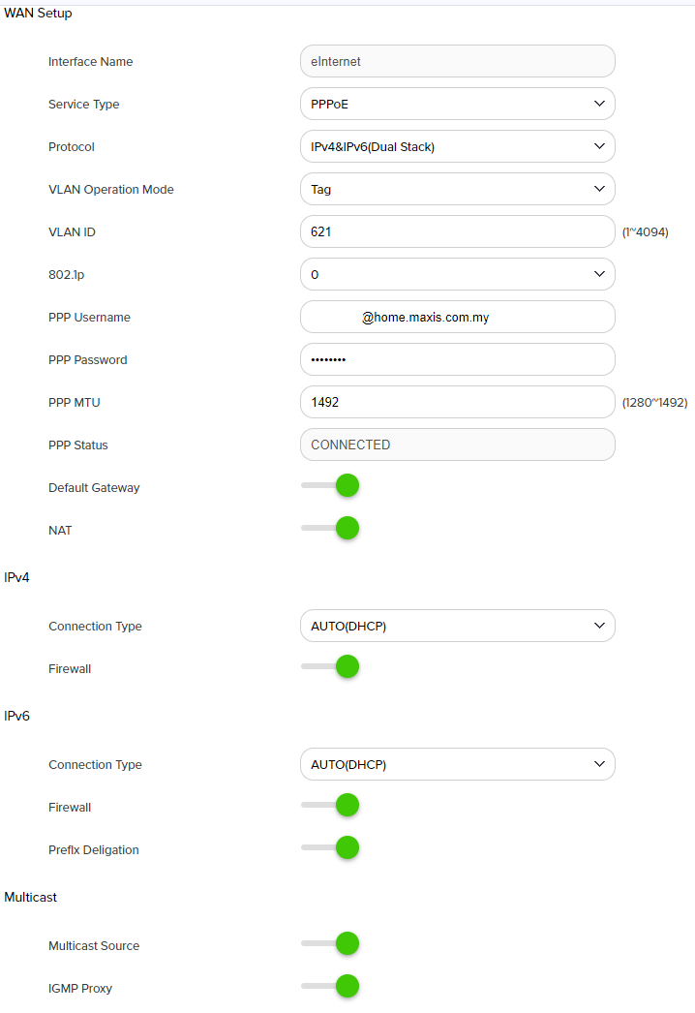
Task: Click the VLAN ID input field
Action: (x=457, y=231)
